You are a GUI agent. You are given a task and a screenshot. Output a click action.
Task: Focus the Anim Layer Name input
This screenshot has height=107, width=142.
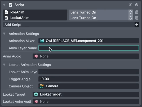point(88,48)
